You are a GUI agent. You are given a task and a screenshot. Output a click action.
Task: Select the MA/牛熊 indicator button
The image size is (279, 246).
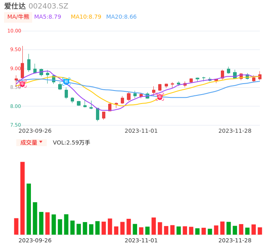point(18,17)
